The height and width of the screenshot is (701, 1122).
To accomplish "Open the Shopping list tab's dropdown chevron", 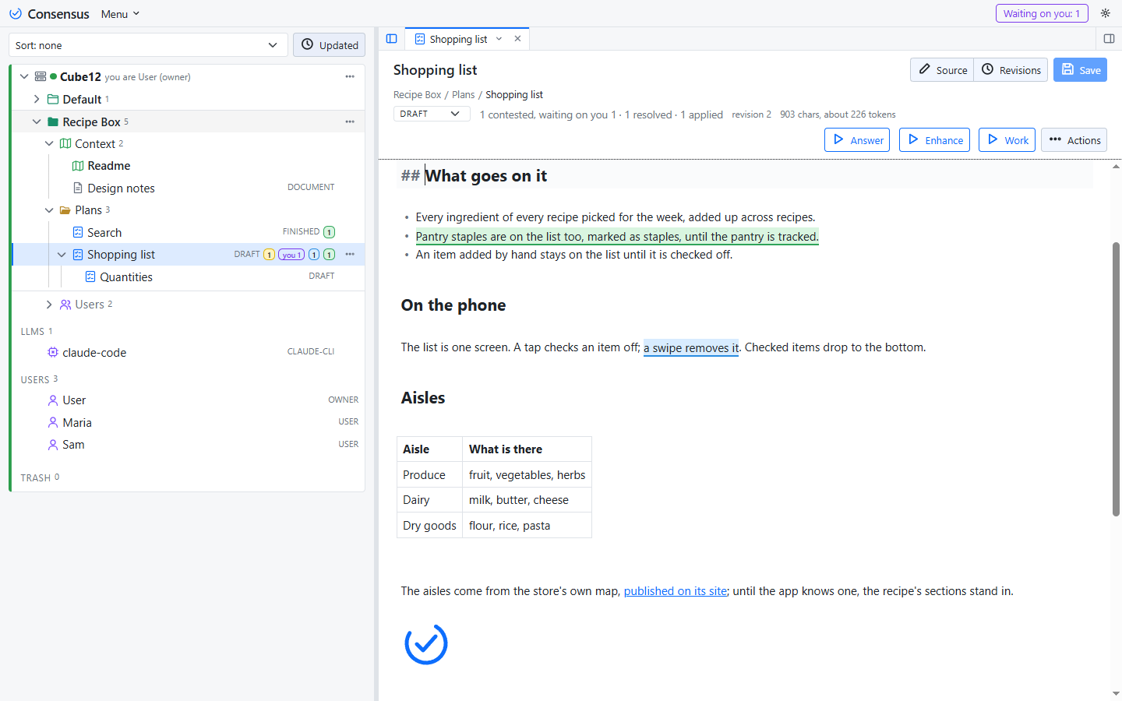I will click(499, 39).
